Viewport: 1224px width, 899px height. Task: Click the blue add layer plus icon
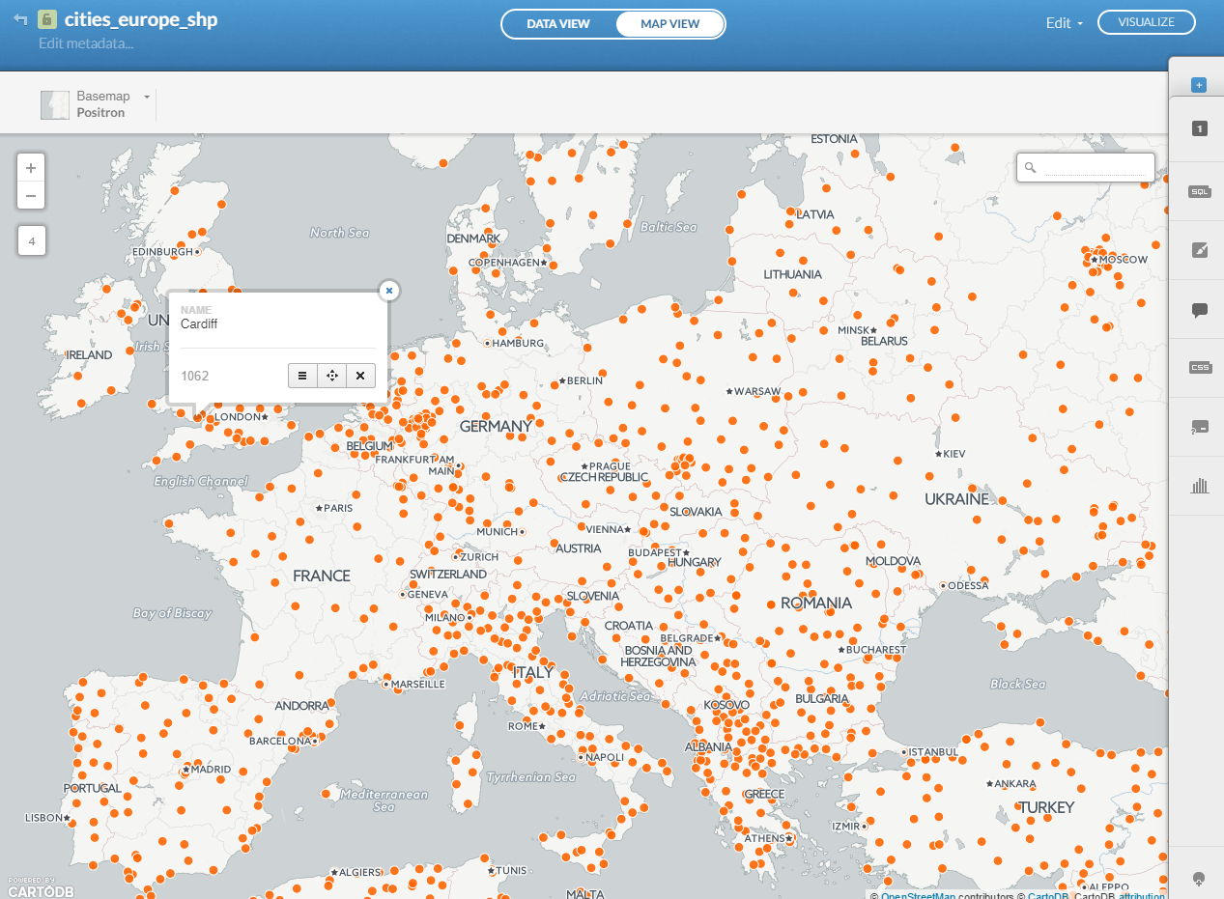pos(1199,85)
